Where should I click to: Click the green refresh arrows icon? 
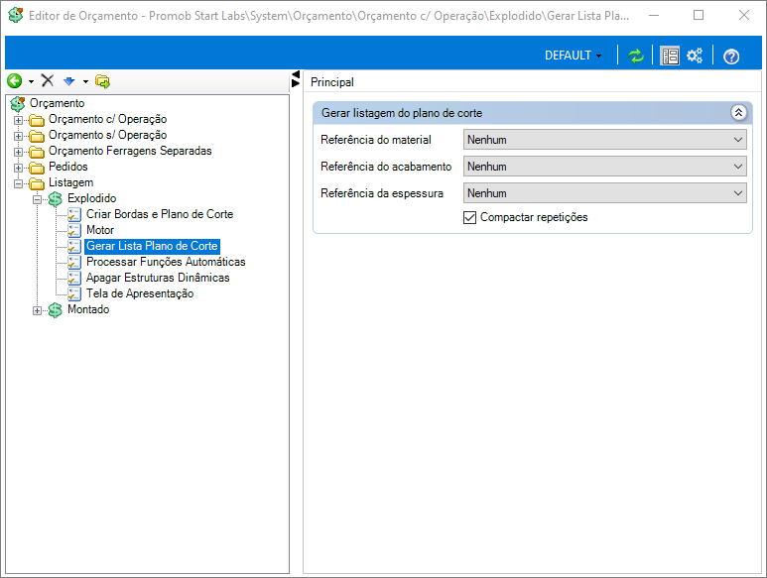pos(636,56)
